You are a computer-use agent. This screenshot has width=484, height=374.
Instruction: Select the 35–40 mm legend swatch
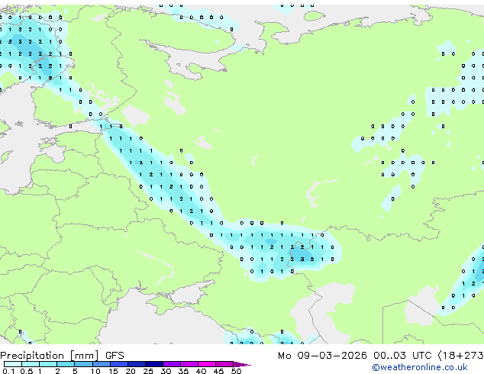point(189,364)
